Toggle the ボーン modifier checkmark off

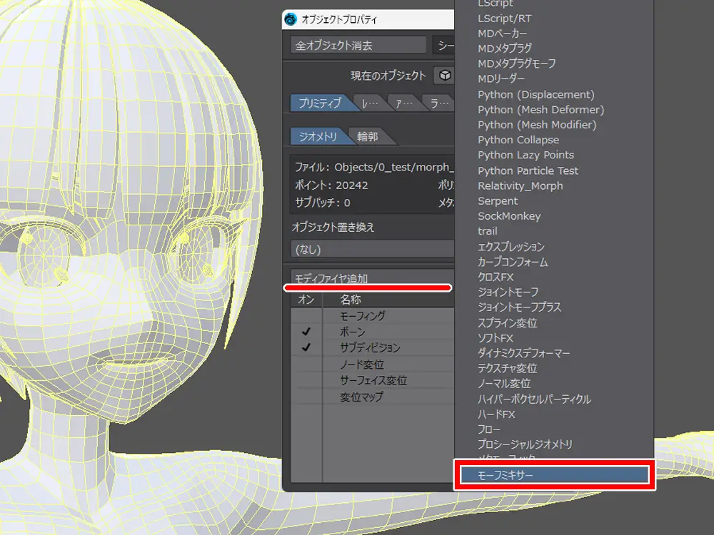coord(306,332)
